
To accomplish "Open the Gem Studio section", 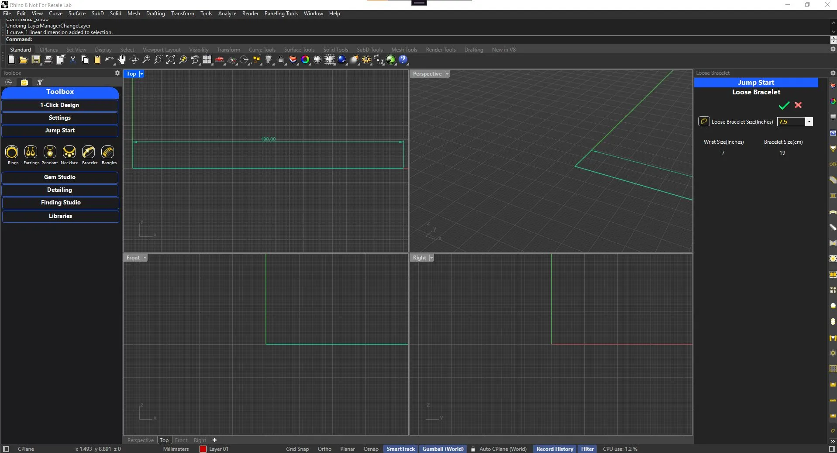I will 60,177.
